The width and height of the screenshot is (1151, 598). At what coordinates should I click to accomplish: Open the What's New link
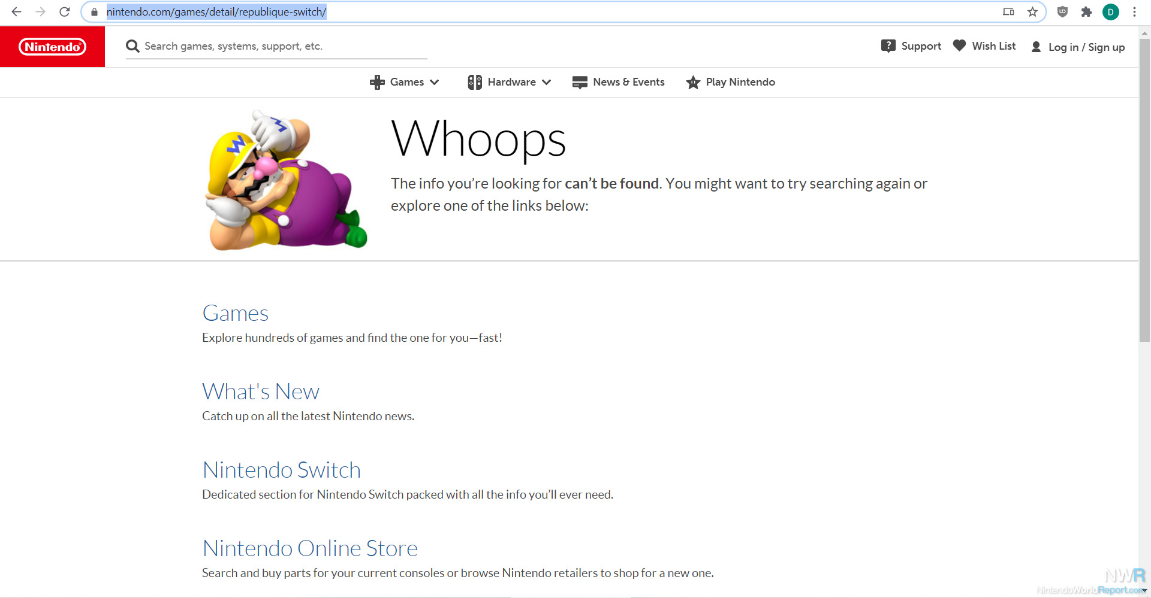(x=261, y=391)
